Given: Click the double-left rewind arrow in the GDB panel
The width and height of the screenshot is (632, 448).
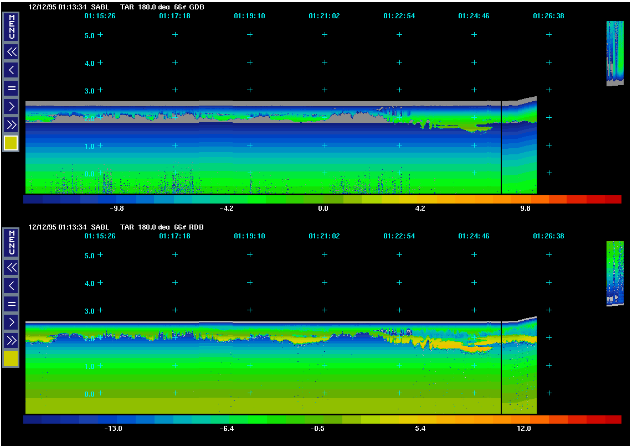Looking at the screenshot, I should 11,52.
